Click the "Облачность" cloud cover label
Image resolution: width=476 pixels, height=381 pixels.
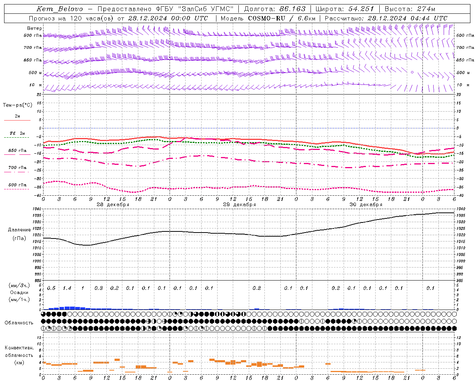(19, 323)
